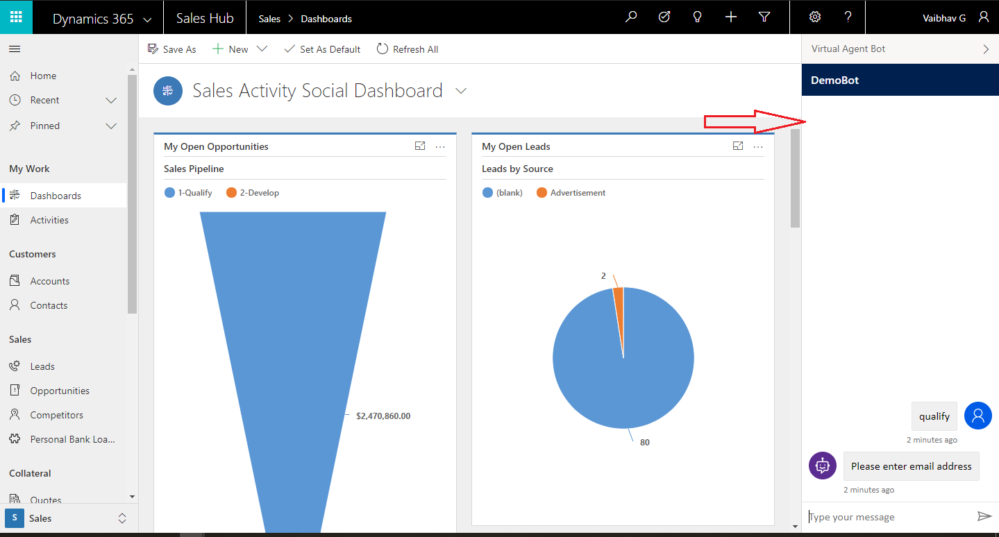The image size is (999, 537).
Task: Select Opportunities in the sidebar
Action: pos(60,391)
